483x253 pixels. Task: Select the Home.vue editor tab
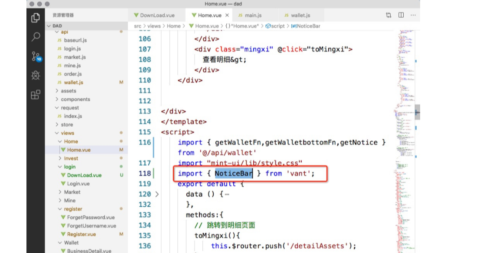206,15
